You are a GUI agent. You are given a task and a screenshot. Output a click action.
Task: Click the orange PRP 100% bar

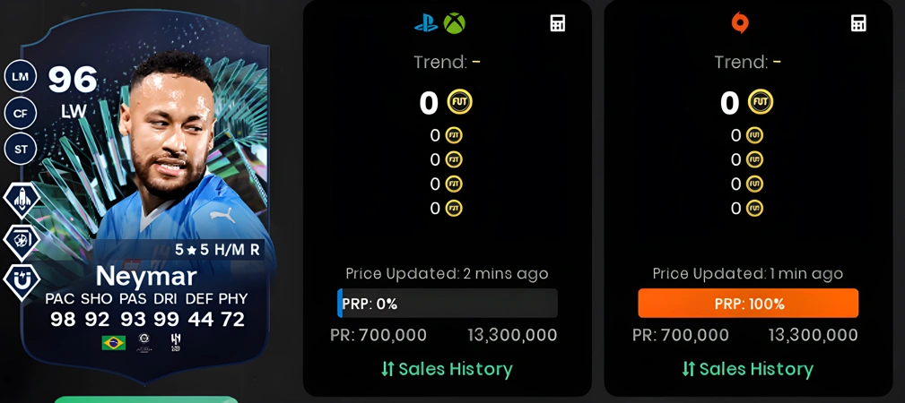(x=748, y=304)
